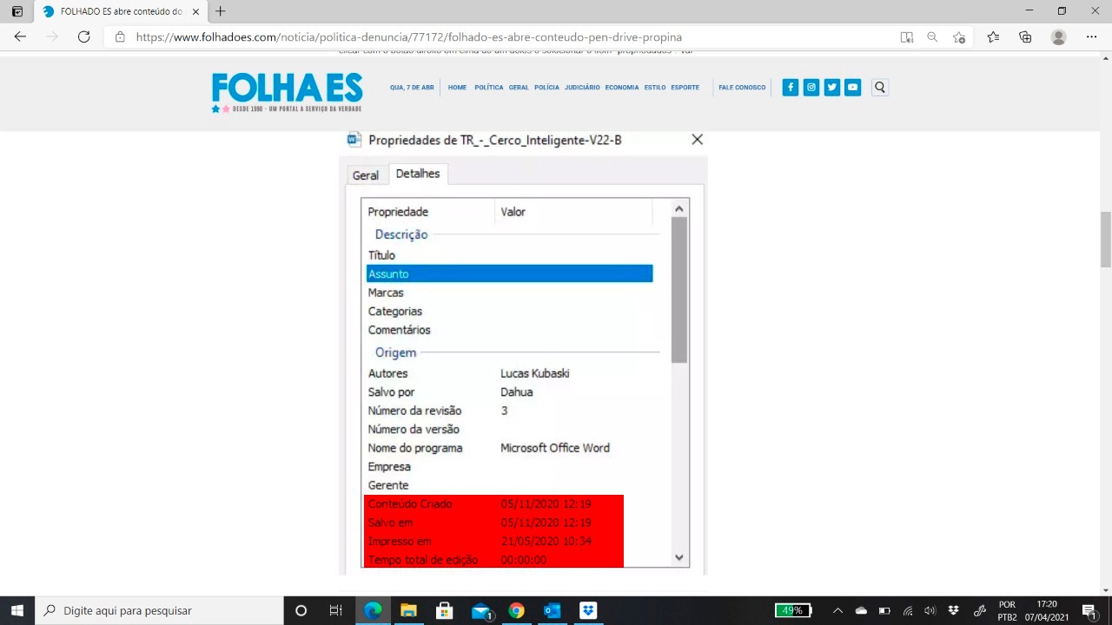Click the taskbar search box
Image resolution: width=1112 pixels, height=625 pixels.
tap(160, 610)
